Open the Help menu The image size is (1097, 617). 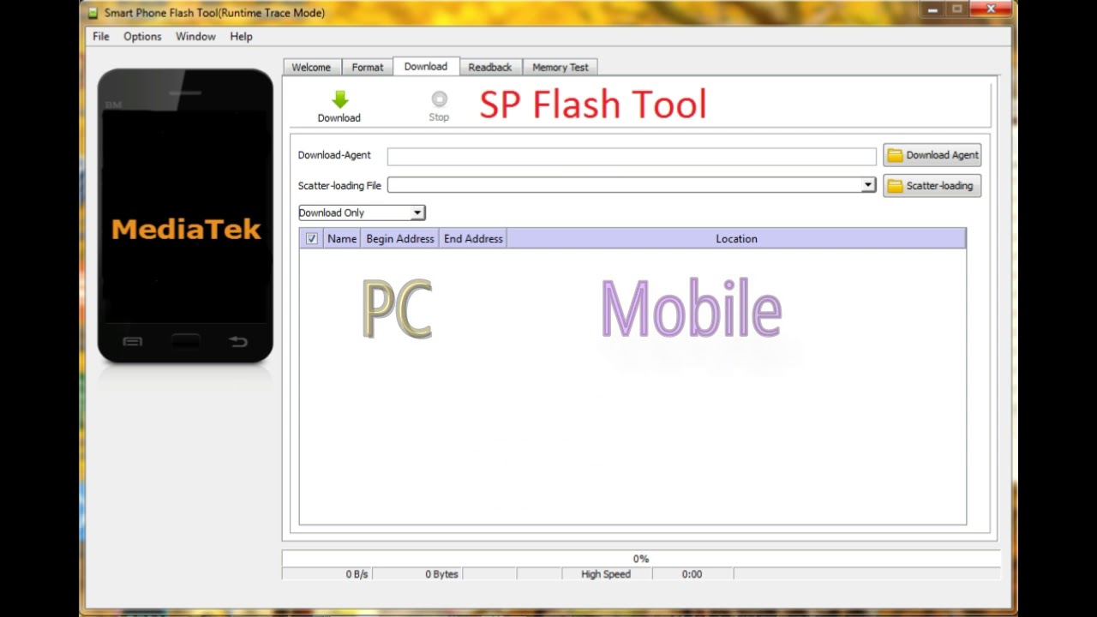(241, 36)
